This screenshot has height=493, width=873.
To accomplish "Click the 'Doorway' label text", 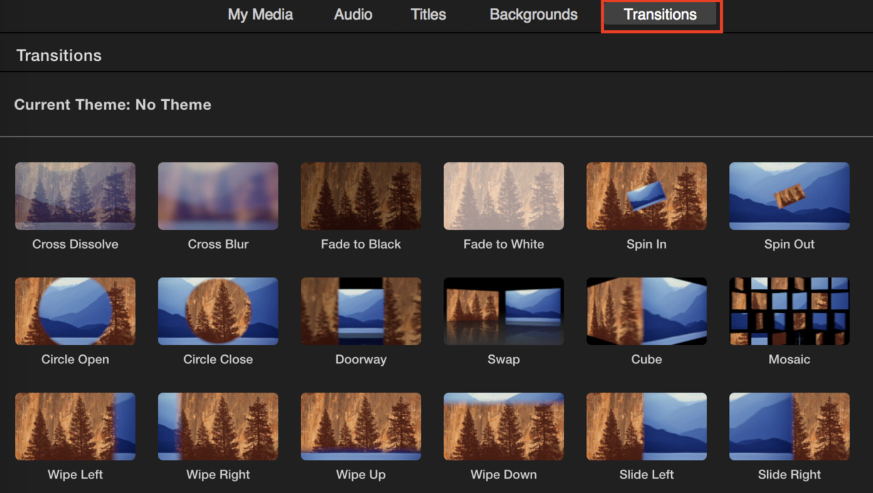I will tap(361, 360).
